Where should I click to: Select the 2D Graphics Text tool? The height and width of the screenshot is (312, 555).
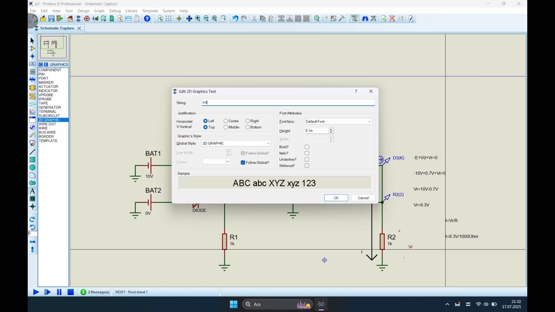tap(32, 191)
